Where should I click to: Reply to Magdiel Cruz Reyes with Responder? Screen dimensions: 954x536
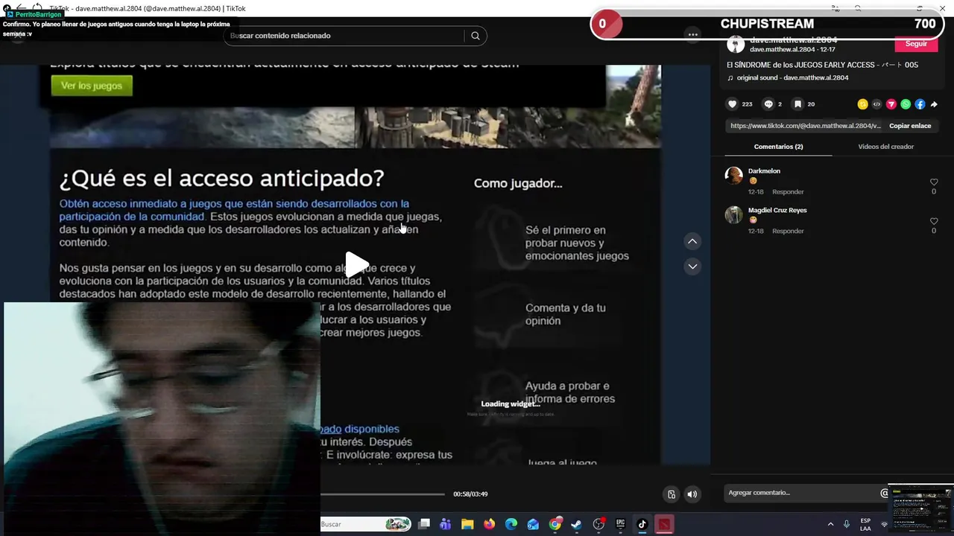[x=788, y=232]
